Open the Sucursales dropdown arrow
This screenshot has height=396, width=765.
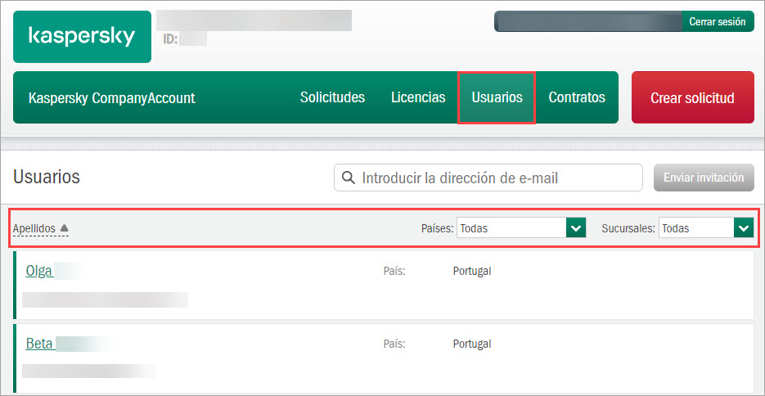744,227
